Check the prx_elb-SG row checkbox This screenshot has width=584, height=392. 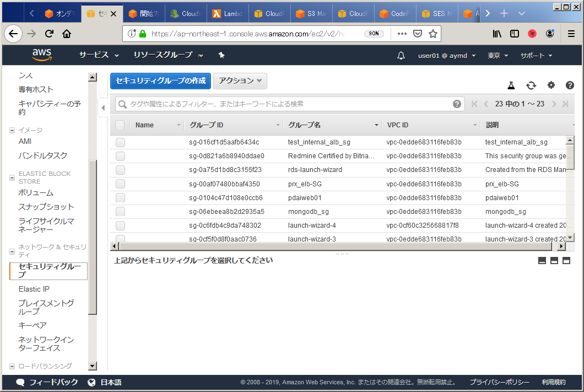click(120, 184)
